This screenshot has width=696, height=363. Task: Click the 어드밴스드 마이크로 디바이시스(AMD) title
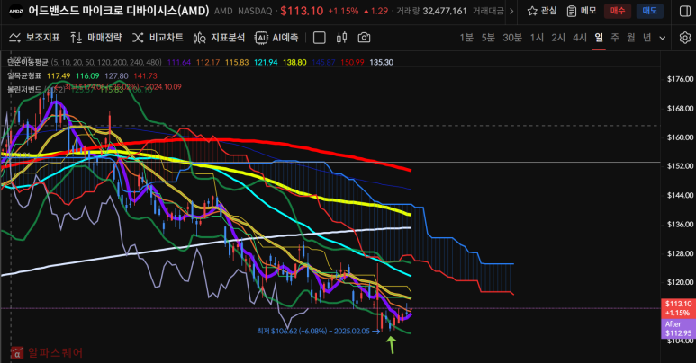pos(119,11)
